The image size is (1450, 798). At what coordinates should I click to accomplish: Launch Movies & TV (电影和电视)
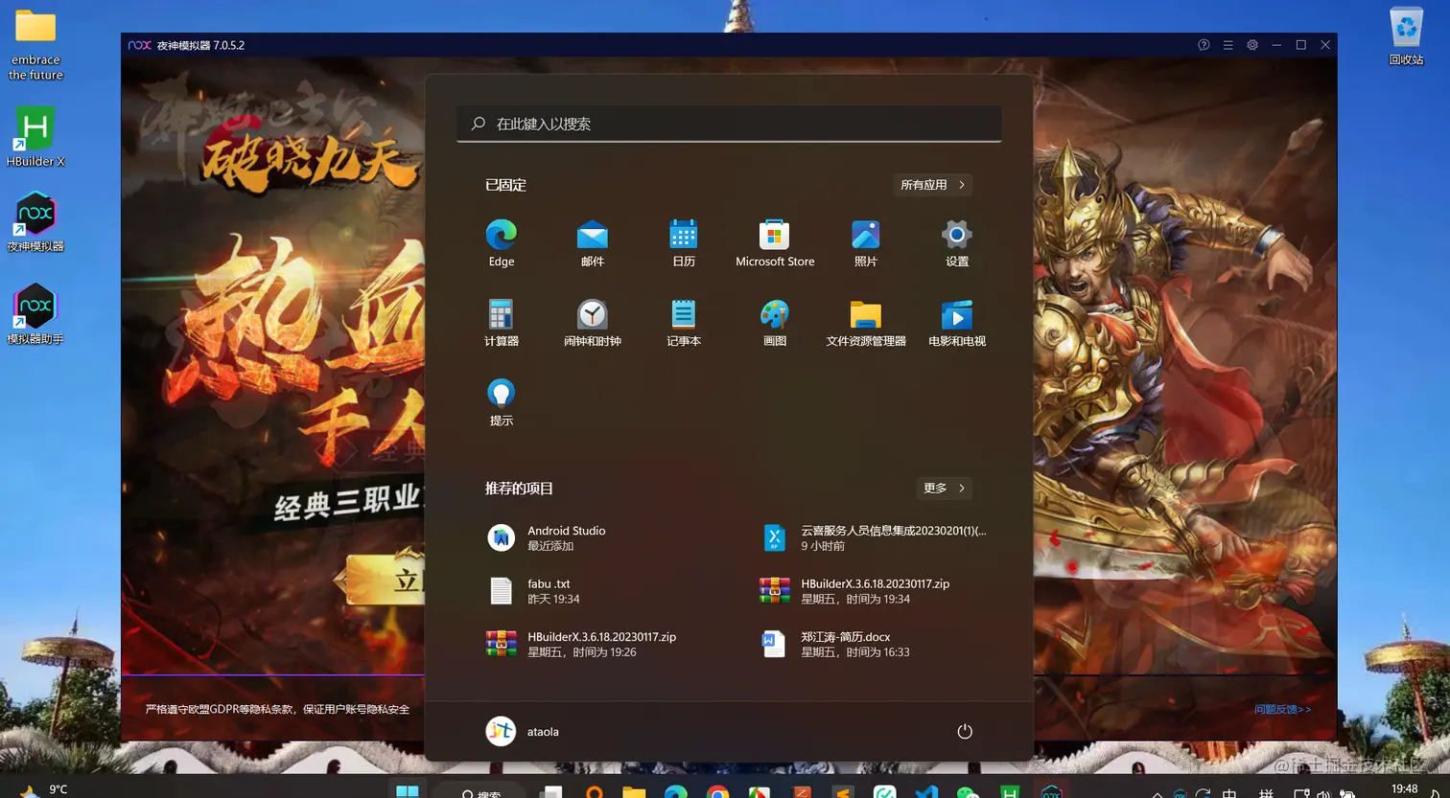point(956,322)
